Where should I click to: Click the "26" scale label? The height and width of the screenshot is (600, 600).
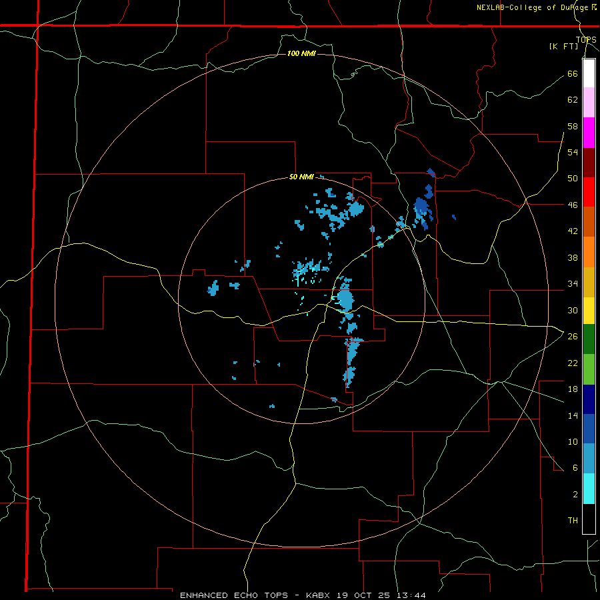click(x=573, y=337)
